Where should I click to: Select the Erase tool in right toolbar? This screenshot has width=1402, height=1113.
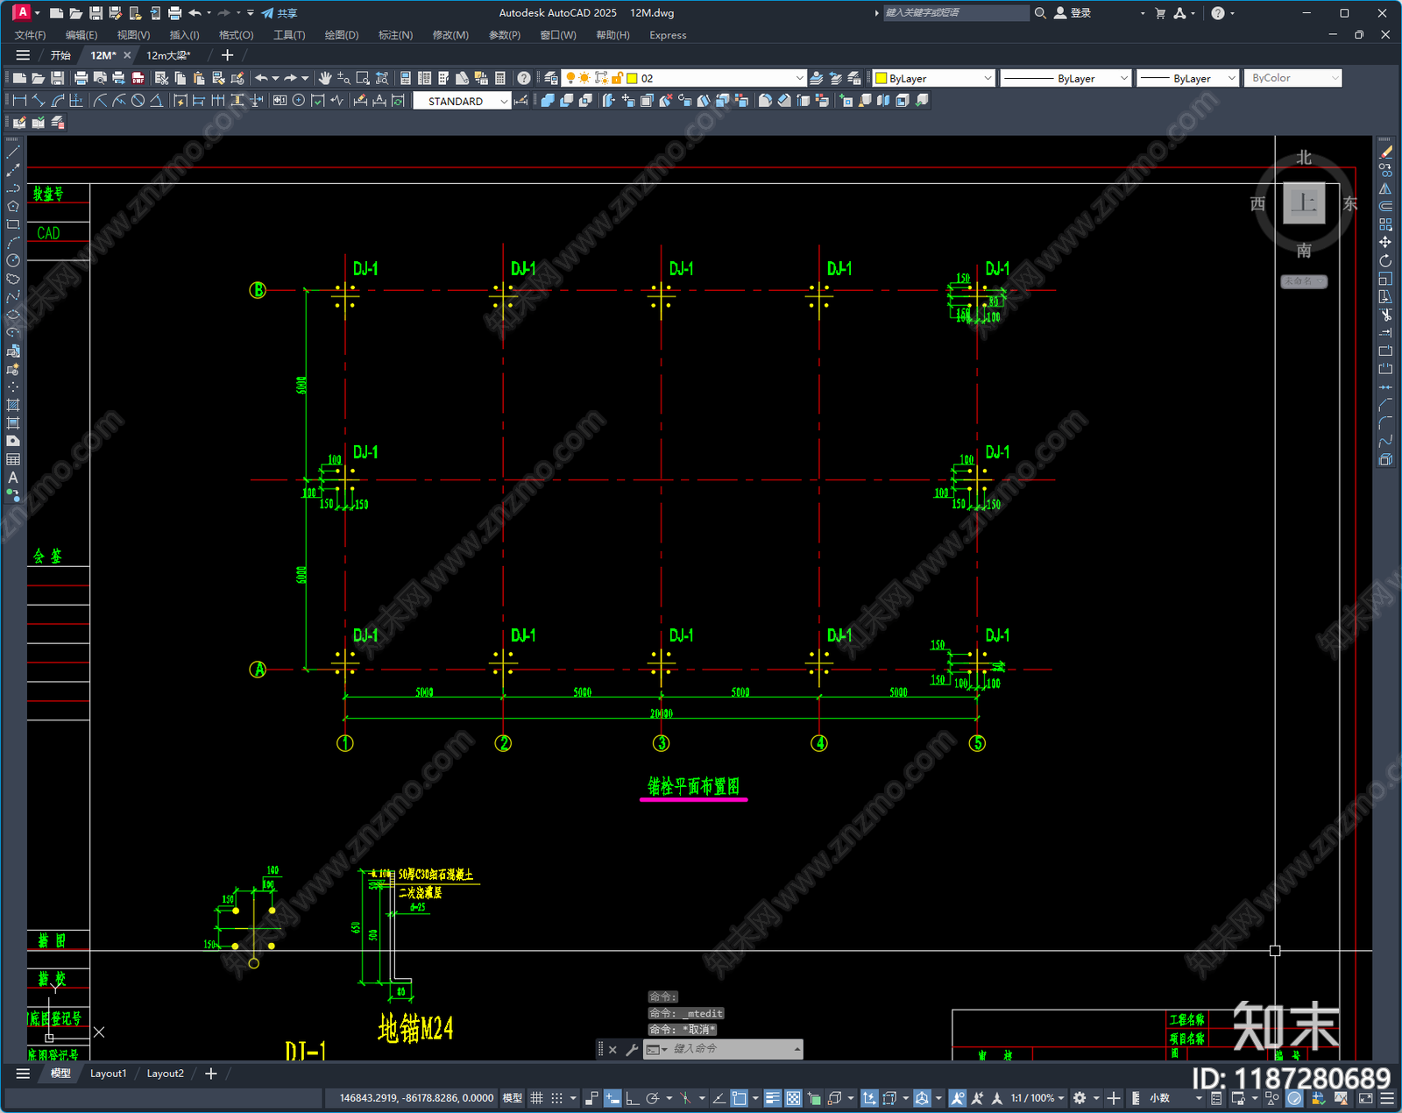pos(1385,152)
